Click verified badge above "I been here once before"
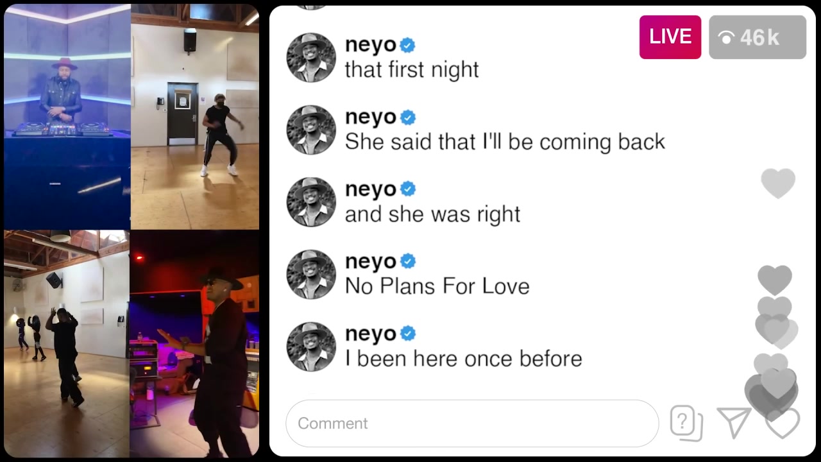The width and height of the screenshot is (821, 462). (407, 334)
